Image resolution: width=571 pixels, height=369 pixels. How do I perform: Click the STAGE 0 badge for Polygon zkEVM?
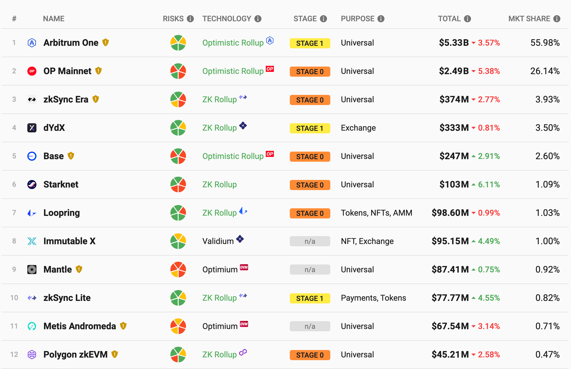coord(310,355)
